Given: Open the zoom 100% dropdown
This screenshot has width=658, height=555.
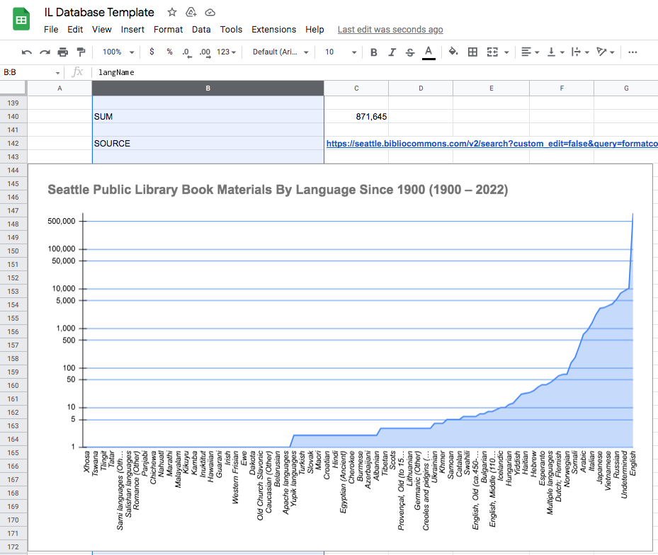Looking at the screenshot, I should [118, 52].
